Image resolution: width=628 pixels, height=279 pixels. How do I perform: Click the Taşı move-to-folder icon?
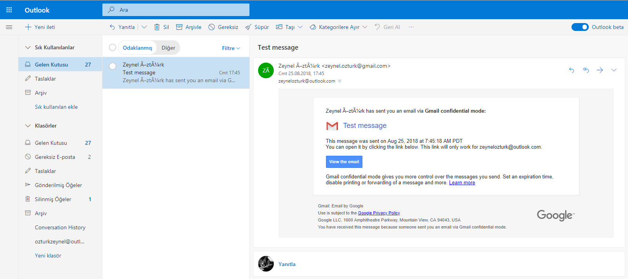pyautogui.click(x=279, y=27)
